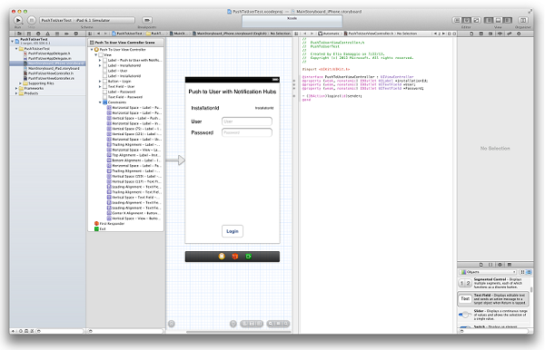Viewport: 545px width, 350px height.
Task: Run the app with the Run button
Action: tap(18, 20)
